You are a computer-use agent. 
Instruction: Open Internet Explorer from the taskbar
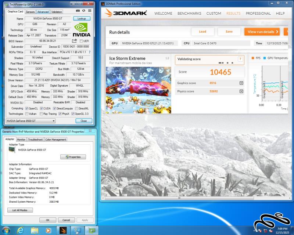pyautogui.click(x=21, y=230)
